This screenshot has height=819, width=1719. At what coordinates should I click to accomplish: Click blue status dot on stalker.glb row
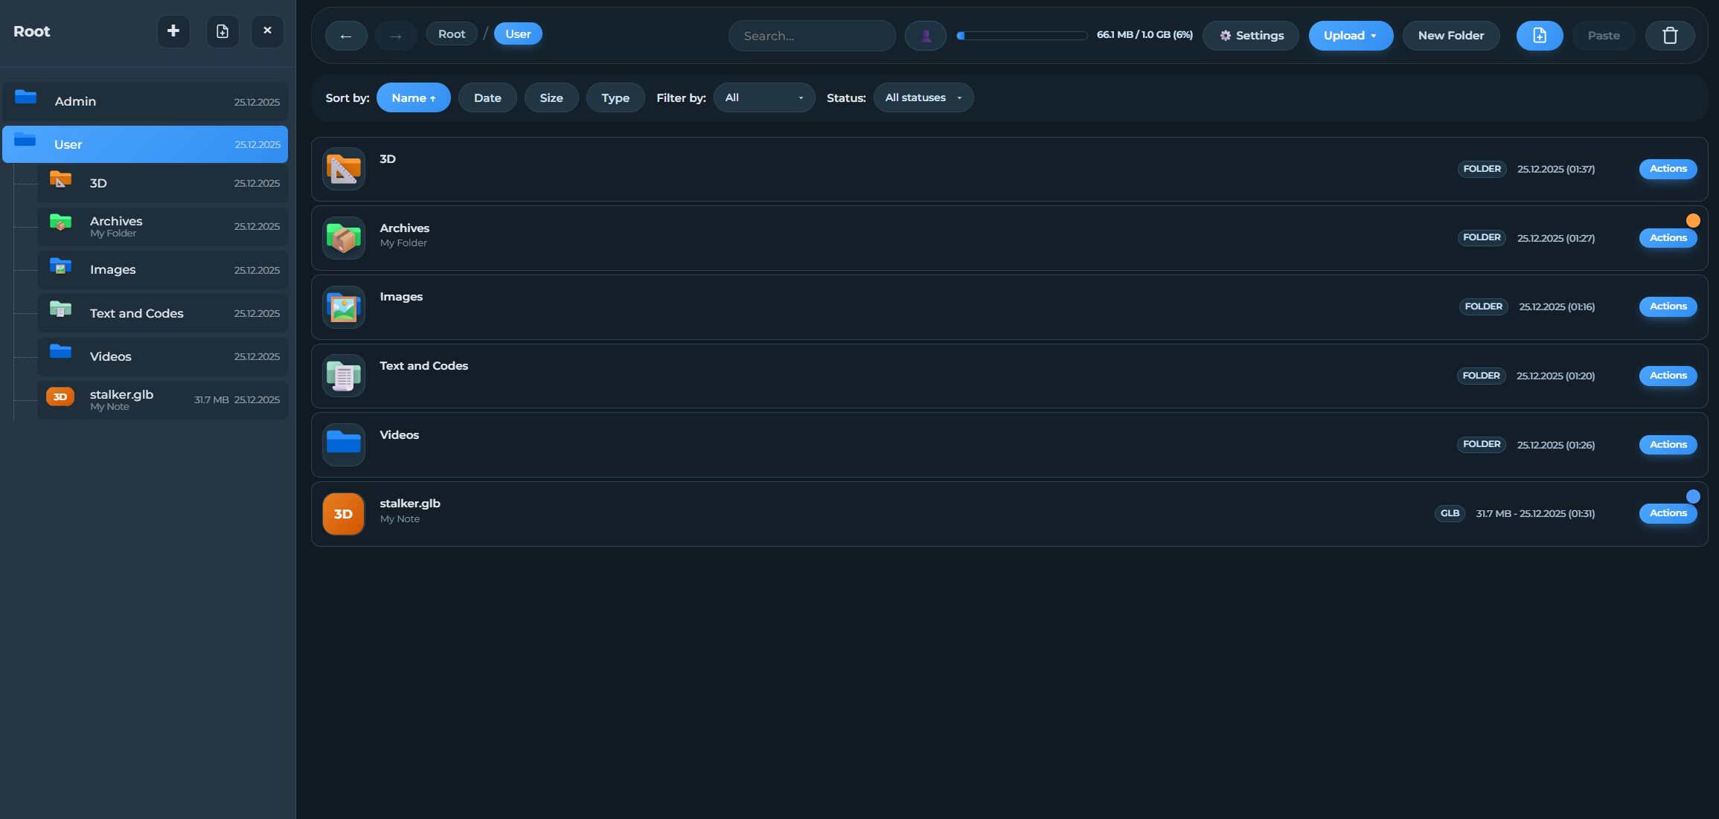[x=1692, y=496]
